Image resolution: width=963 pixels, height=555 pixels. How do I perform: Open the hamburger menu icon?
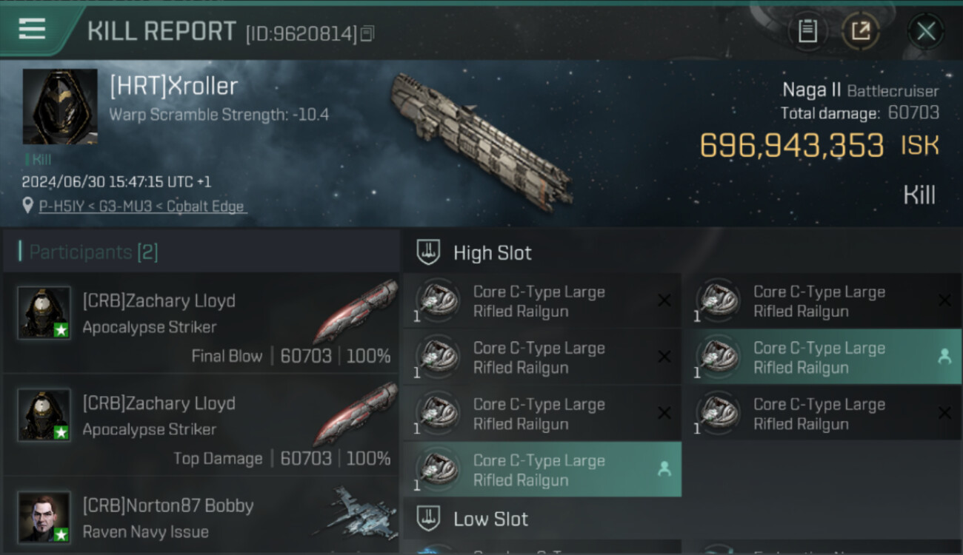[32, 30]
